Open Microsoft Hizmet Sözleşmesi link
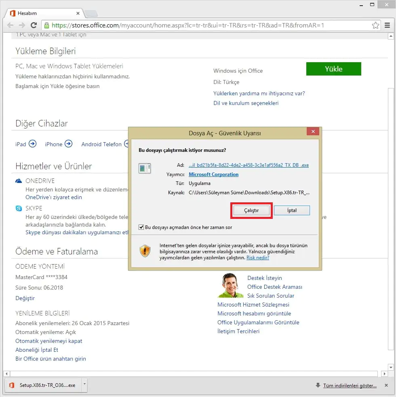The image size is (396, 397). pos(253,305)
